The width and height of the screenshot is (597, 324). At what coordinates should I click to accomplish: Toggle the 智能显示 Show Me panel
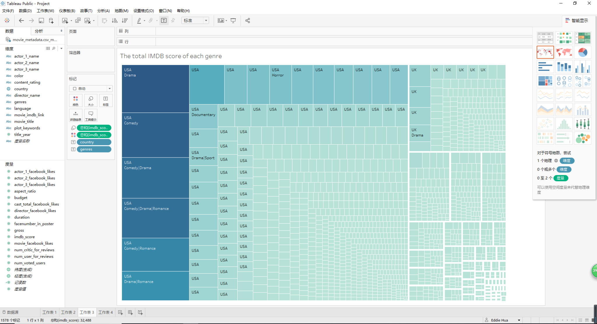pyautogui.click(x=577, y=20)
